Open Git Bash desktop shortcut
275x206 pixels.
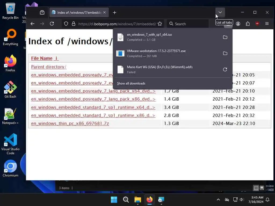[10, 90]
